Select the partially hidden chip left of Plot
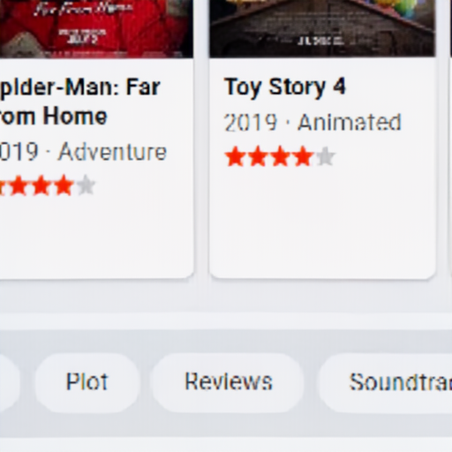 point(10,382)
